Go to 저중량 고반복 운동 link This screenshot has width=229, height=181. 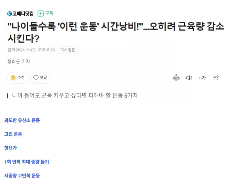point(22,176)
